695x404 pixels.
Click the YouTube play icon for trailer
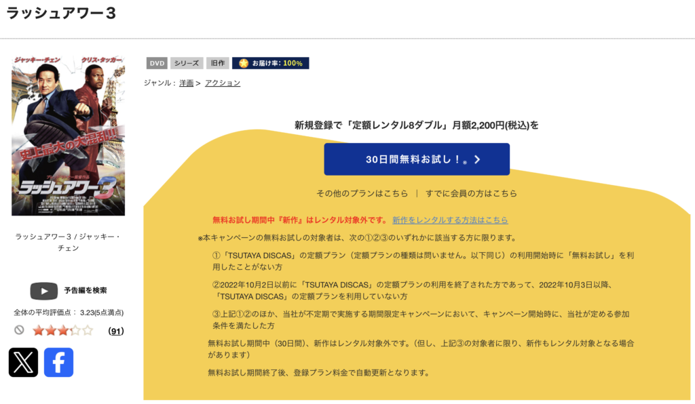point(43,291)
